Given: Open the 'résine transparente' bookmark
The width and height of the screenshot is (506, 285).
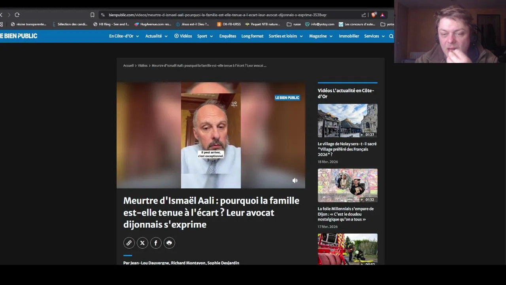Looking at the screenshot, I should (x=28, y=24).
